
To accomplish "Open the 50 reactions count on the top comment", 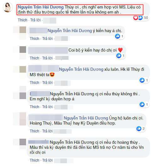I will tap(146, 18).
